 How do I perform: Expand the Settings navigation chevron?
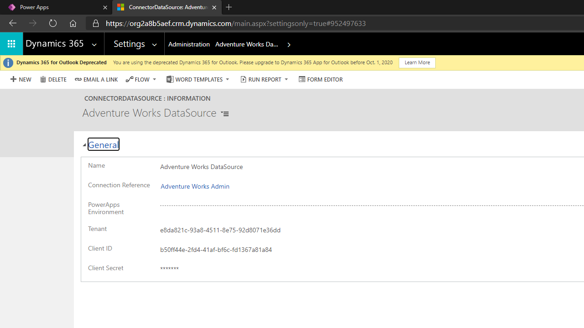(x=155, y=45)
